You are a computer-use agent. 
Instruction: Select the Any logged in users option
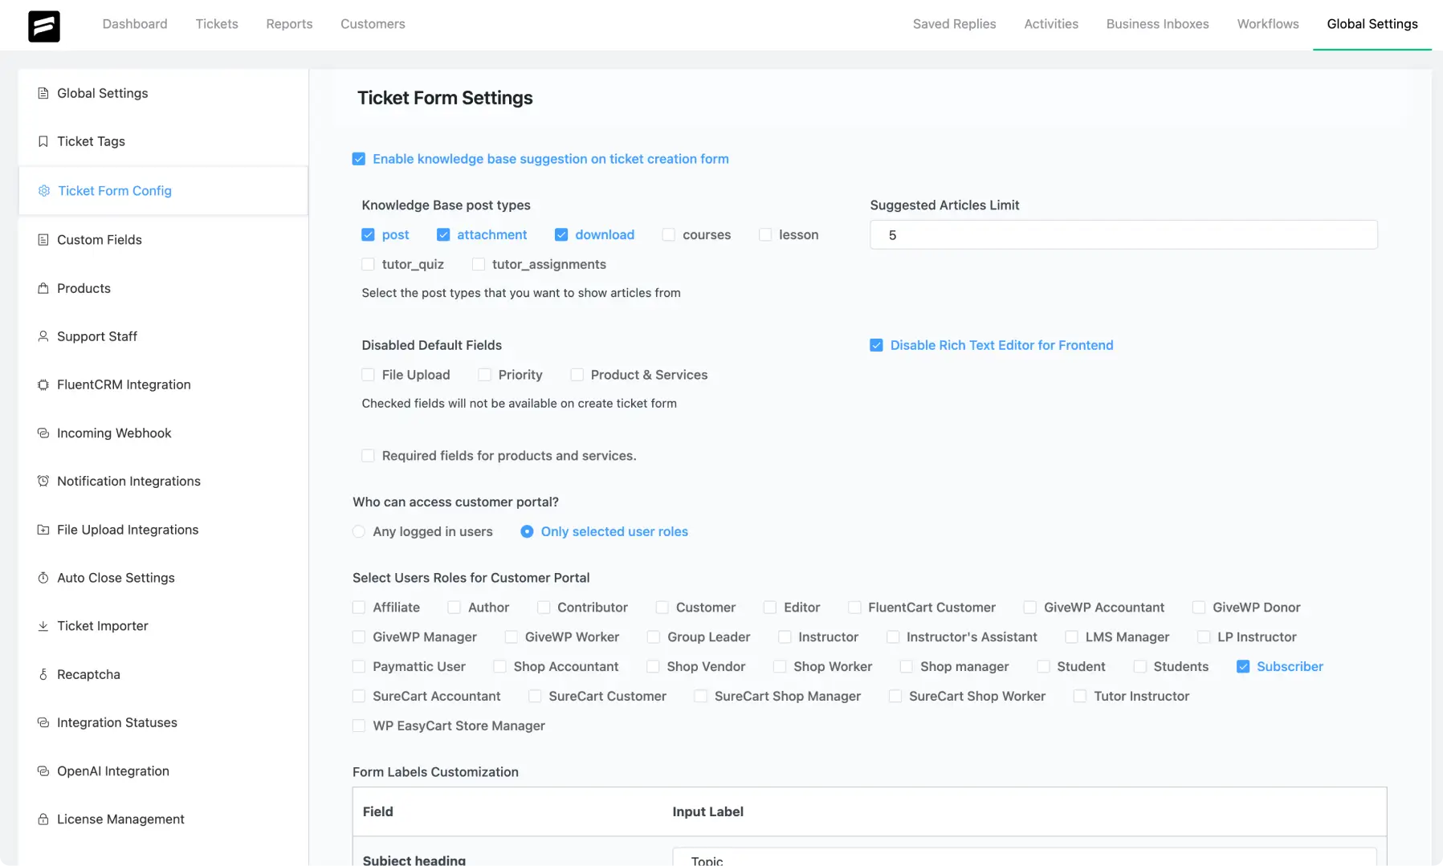[357, 531]
